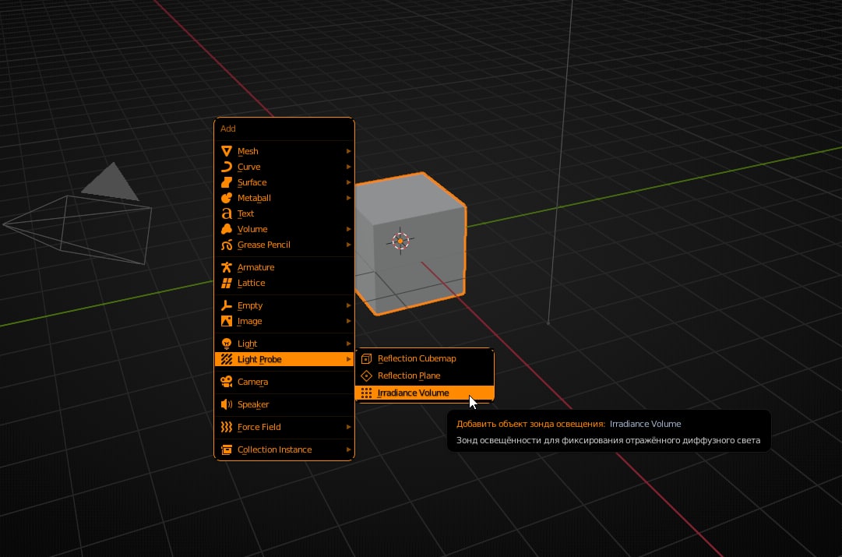
Task: Click the Reflection Plane diamond icon
Action: click(x=367, y=376)
